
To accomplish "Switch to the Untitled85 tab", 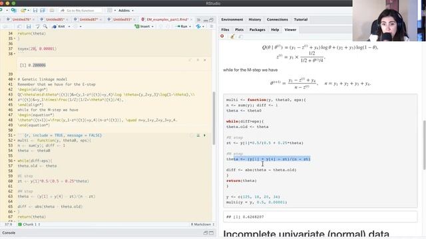I will click(x=55, y=19).
